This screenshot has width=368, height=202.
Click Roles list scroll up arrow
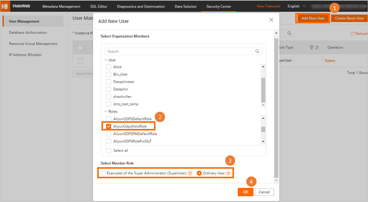tap(263, 118)
